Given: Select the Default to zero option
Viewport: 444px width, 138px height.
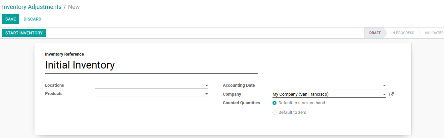Looking at the screenshot, I should pos(274,113).
